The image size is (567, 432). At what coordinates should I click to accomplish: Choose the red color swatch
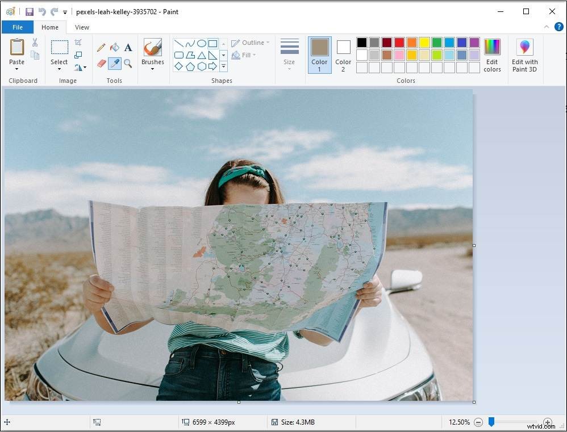(398, 42)
